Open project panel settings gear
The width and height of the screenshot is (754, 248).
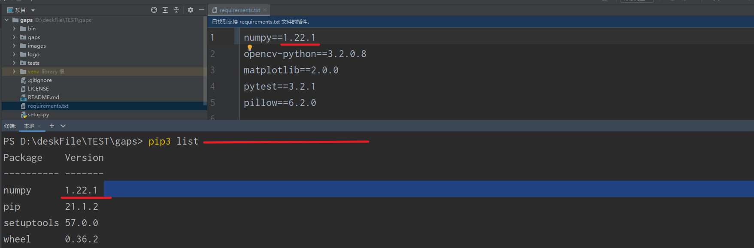pos(191,10)
